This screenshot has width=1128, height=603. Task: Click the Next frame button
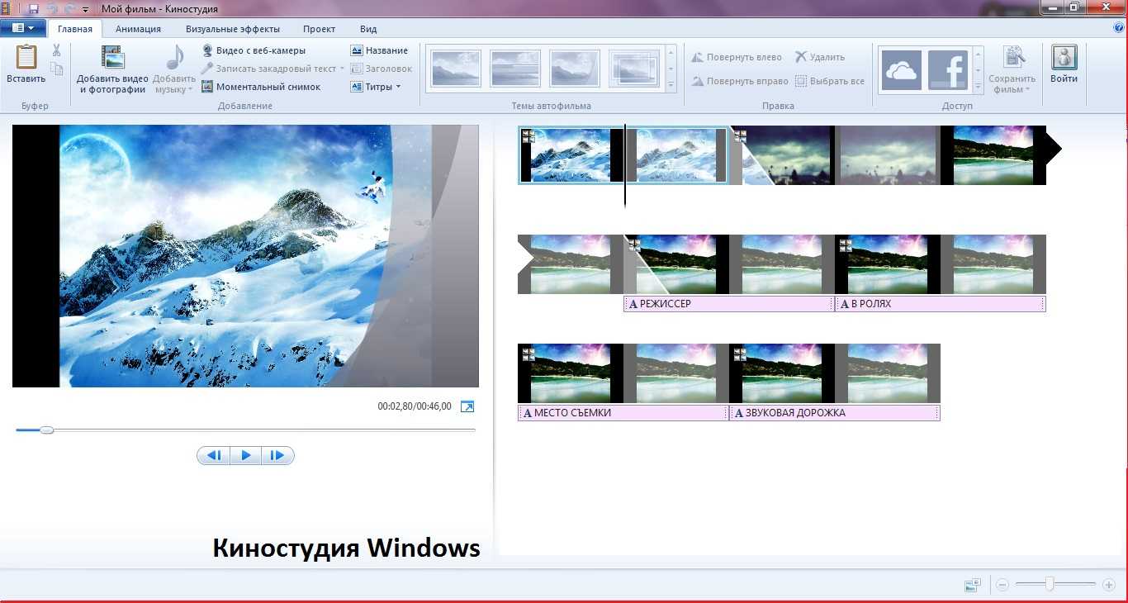click(277, 455)
